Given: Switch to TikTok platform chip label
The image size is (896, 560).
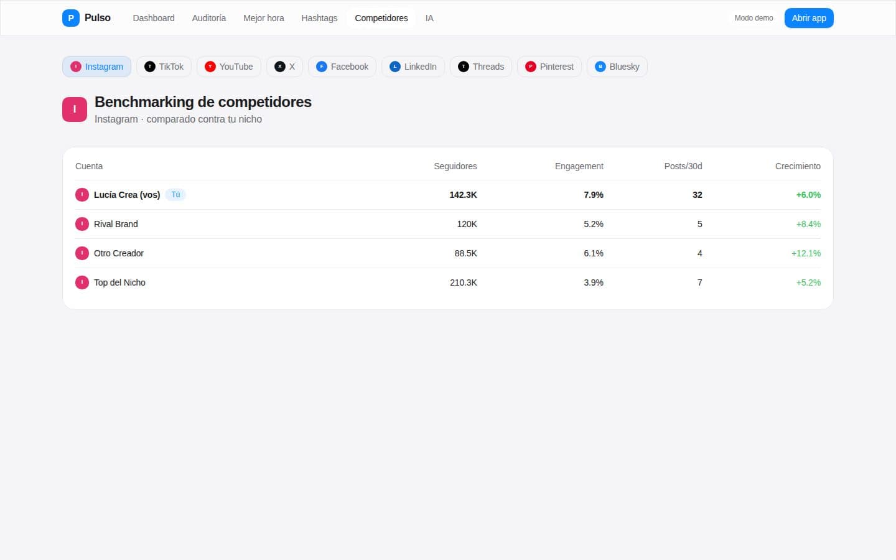Looking at the screenshot, I should click(171, 67).
